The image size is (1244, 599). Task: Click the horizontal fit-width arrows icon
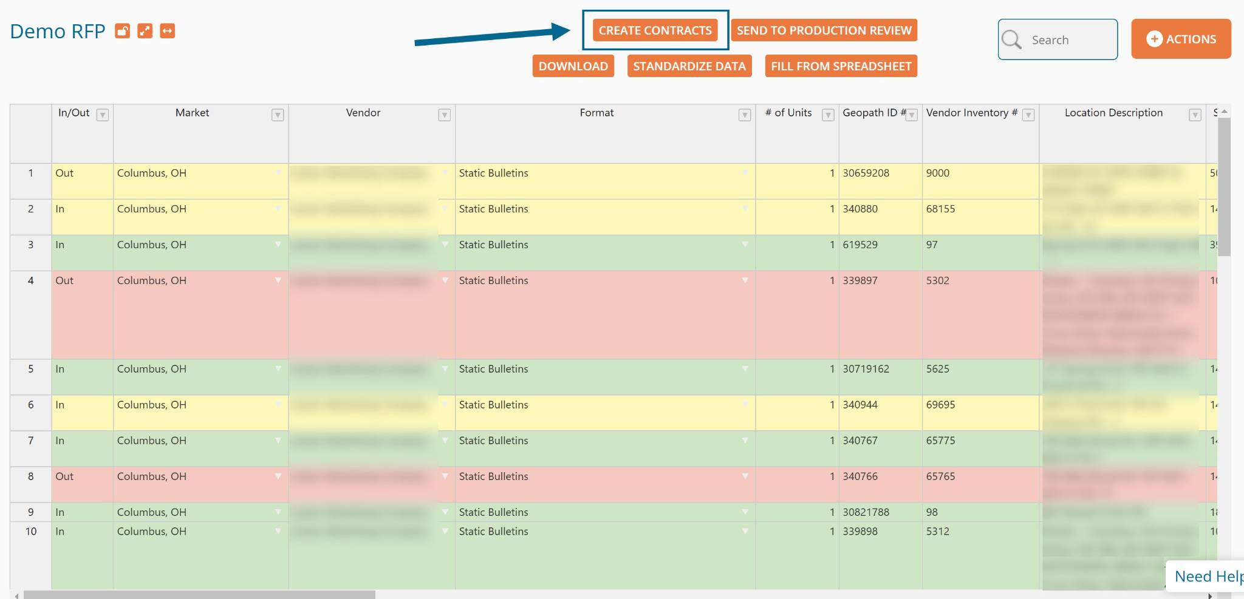pos(168,31)
